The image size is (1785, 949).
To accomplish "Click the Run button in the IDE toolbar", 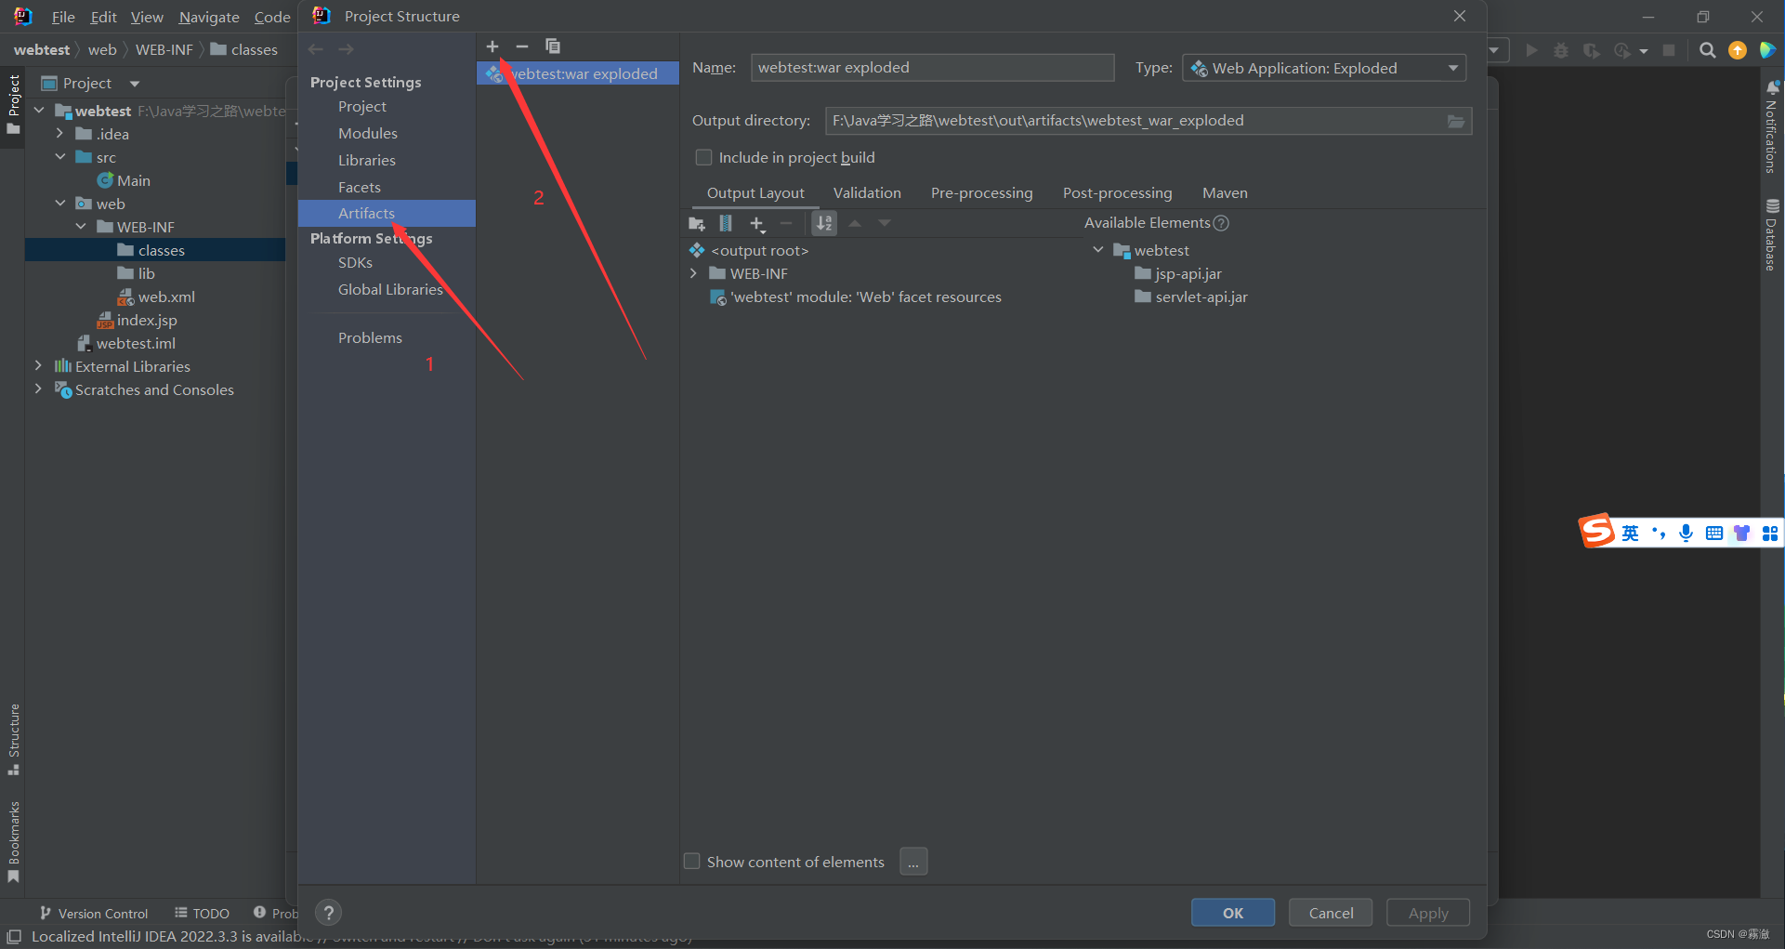I will [1531, 50].
